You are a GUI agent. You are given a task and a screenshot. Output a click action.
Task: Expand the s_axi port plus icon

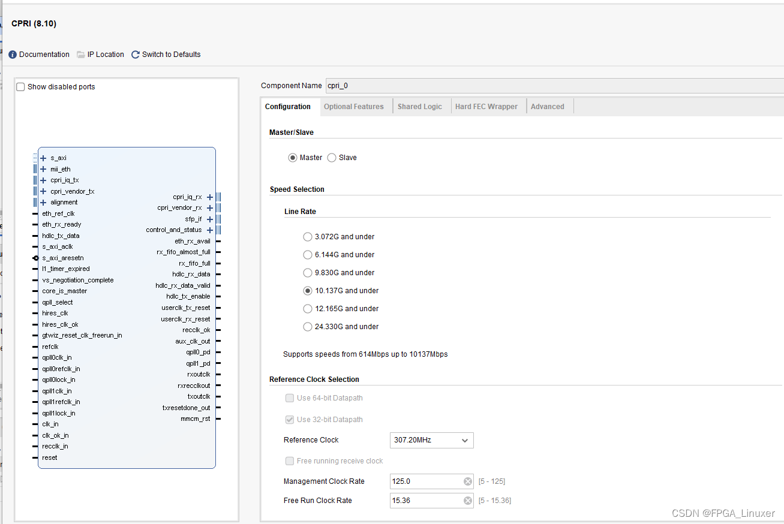coord(43,158)
